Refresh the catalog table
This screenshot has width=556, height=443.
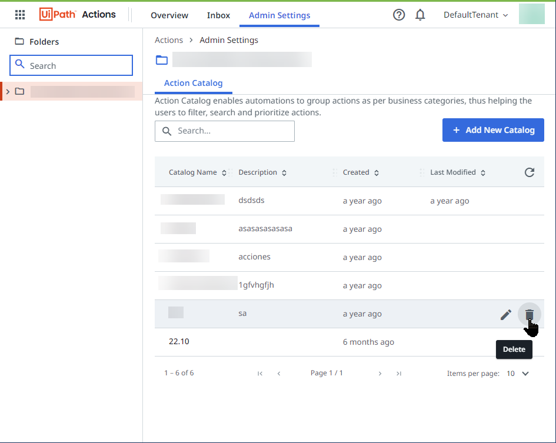(530, 172)
